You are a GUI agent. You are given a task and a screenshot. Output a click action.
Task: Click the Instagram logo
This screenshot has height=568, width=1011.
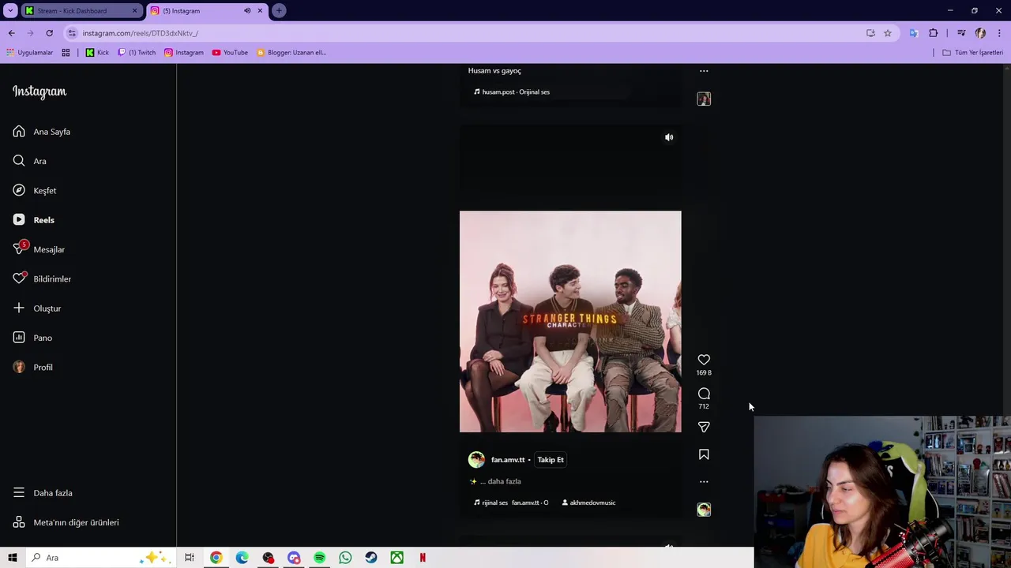39,92
